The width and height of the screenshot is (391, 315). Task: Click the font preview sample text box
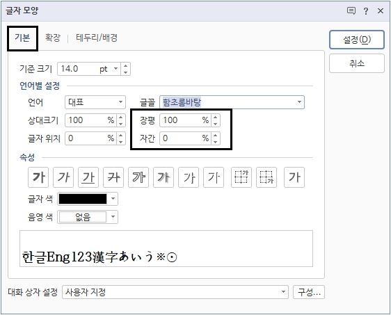point(166,249)
